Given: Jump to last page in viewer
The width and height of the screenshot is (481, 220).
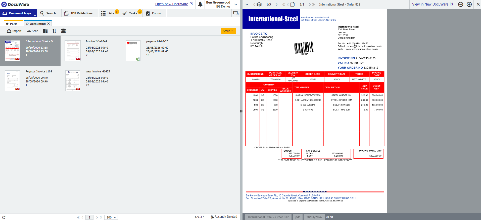Looking at the screenshot, I should pos(314,5).
